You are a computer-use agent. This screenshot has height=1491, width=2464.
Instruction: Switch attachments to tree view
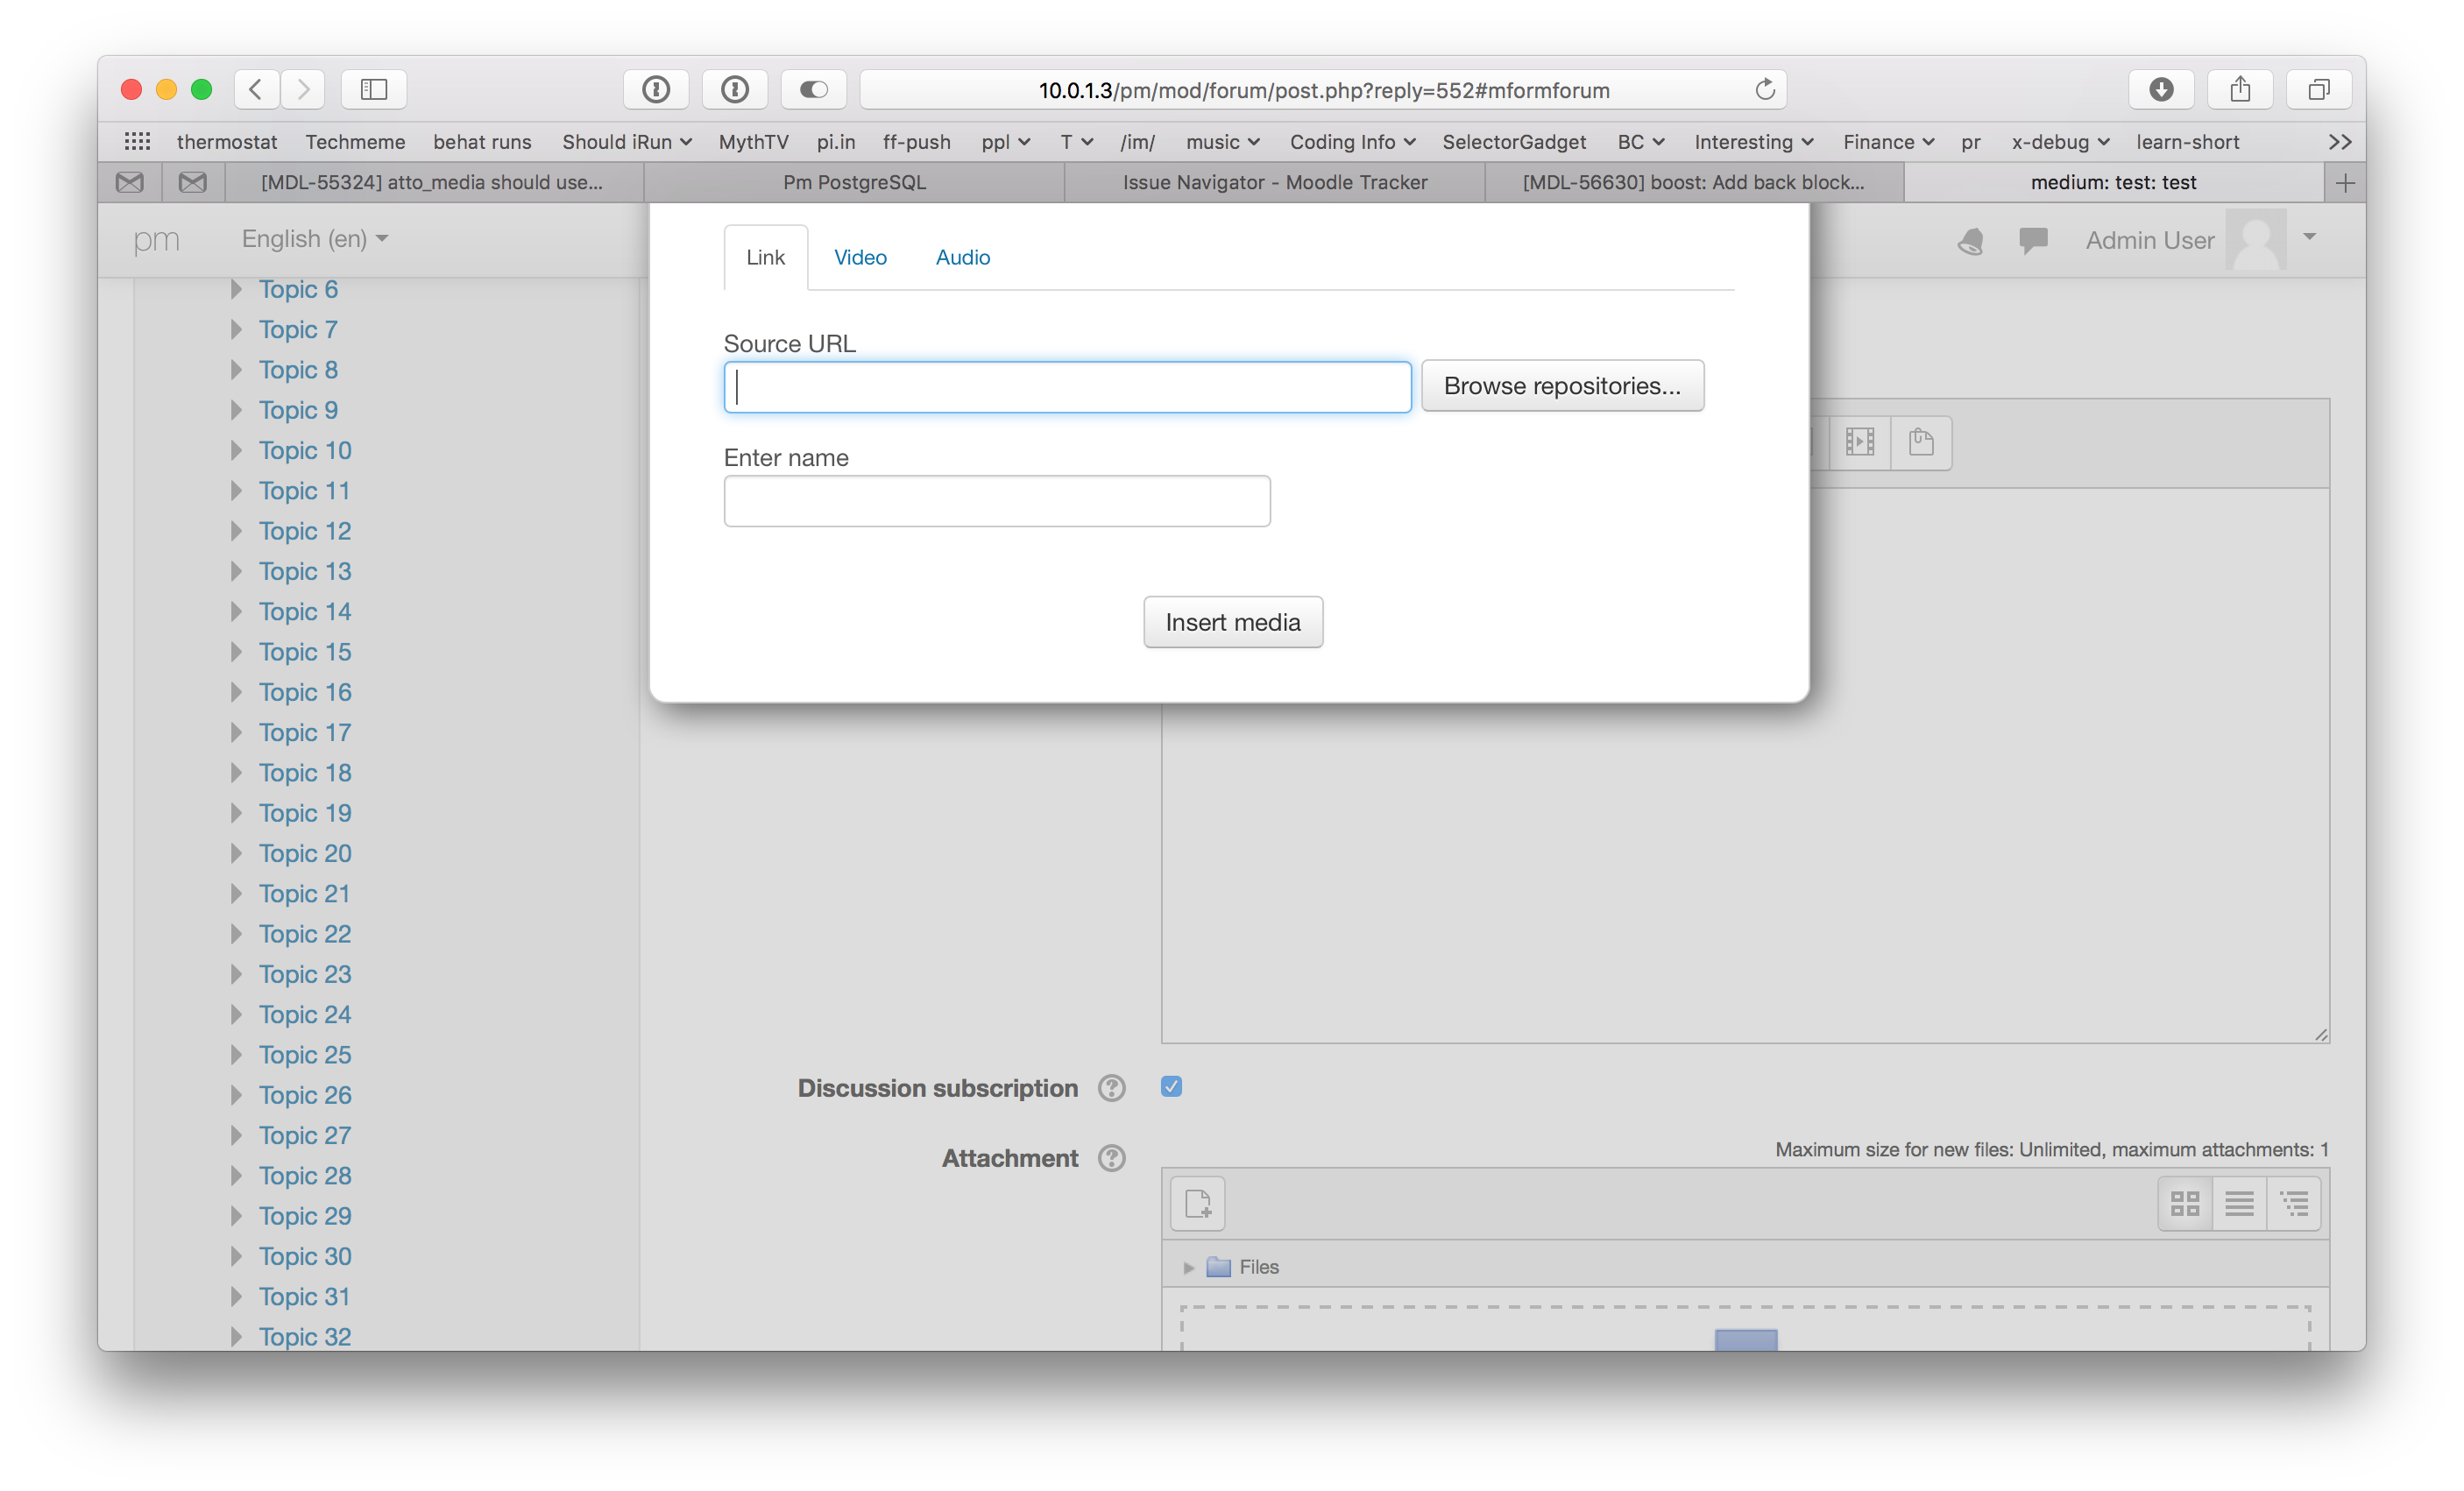pyautogui.click(x=2294, y=1203)
